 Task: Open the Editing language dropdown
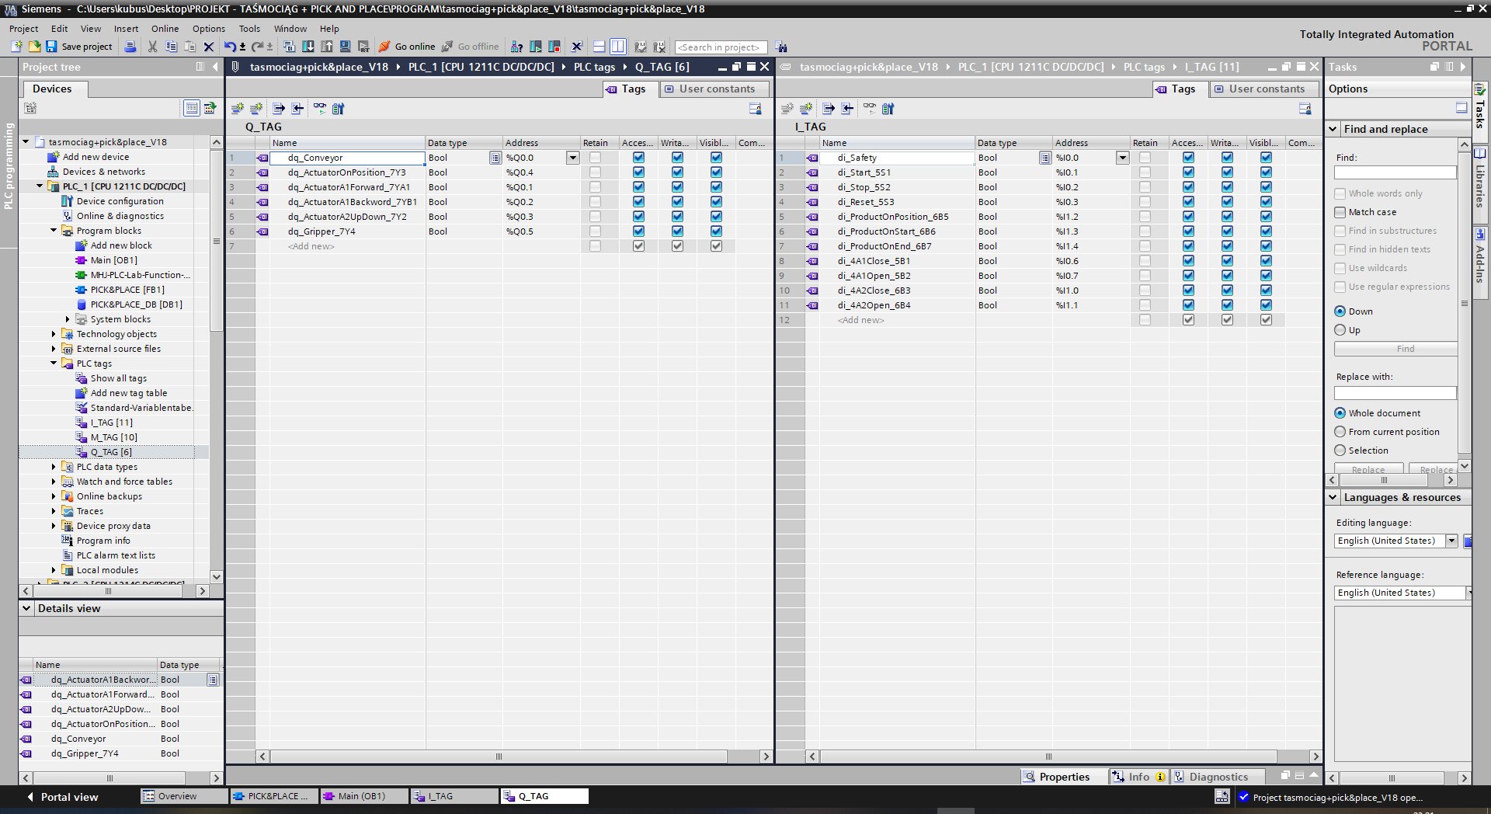1451,541
